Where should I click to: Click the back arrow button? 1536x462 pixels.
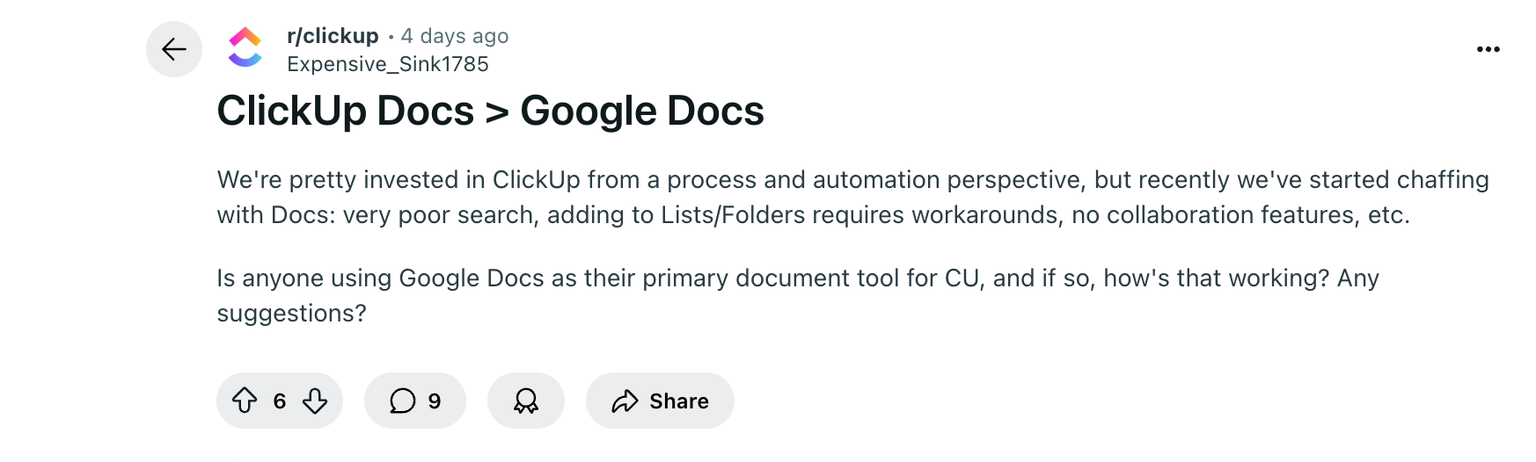coord(174,49)
